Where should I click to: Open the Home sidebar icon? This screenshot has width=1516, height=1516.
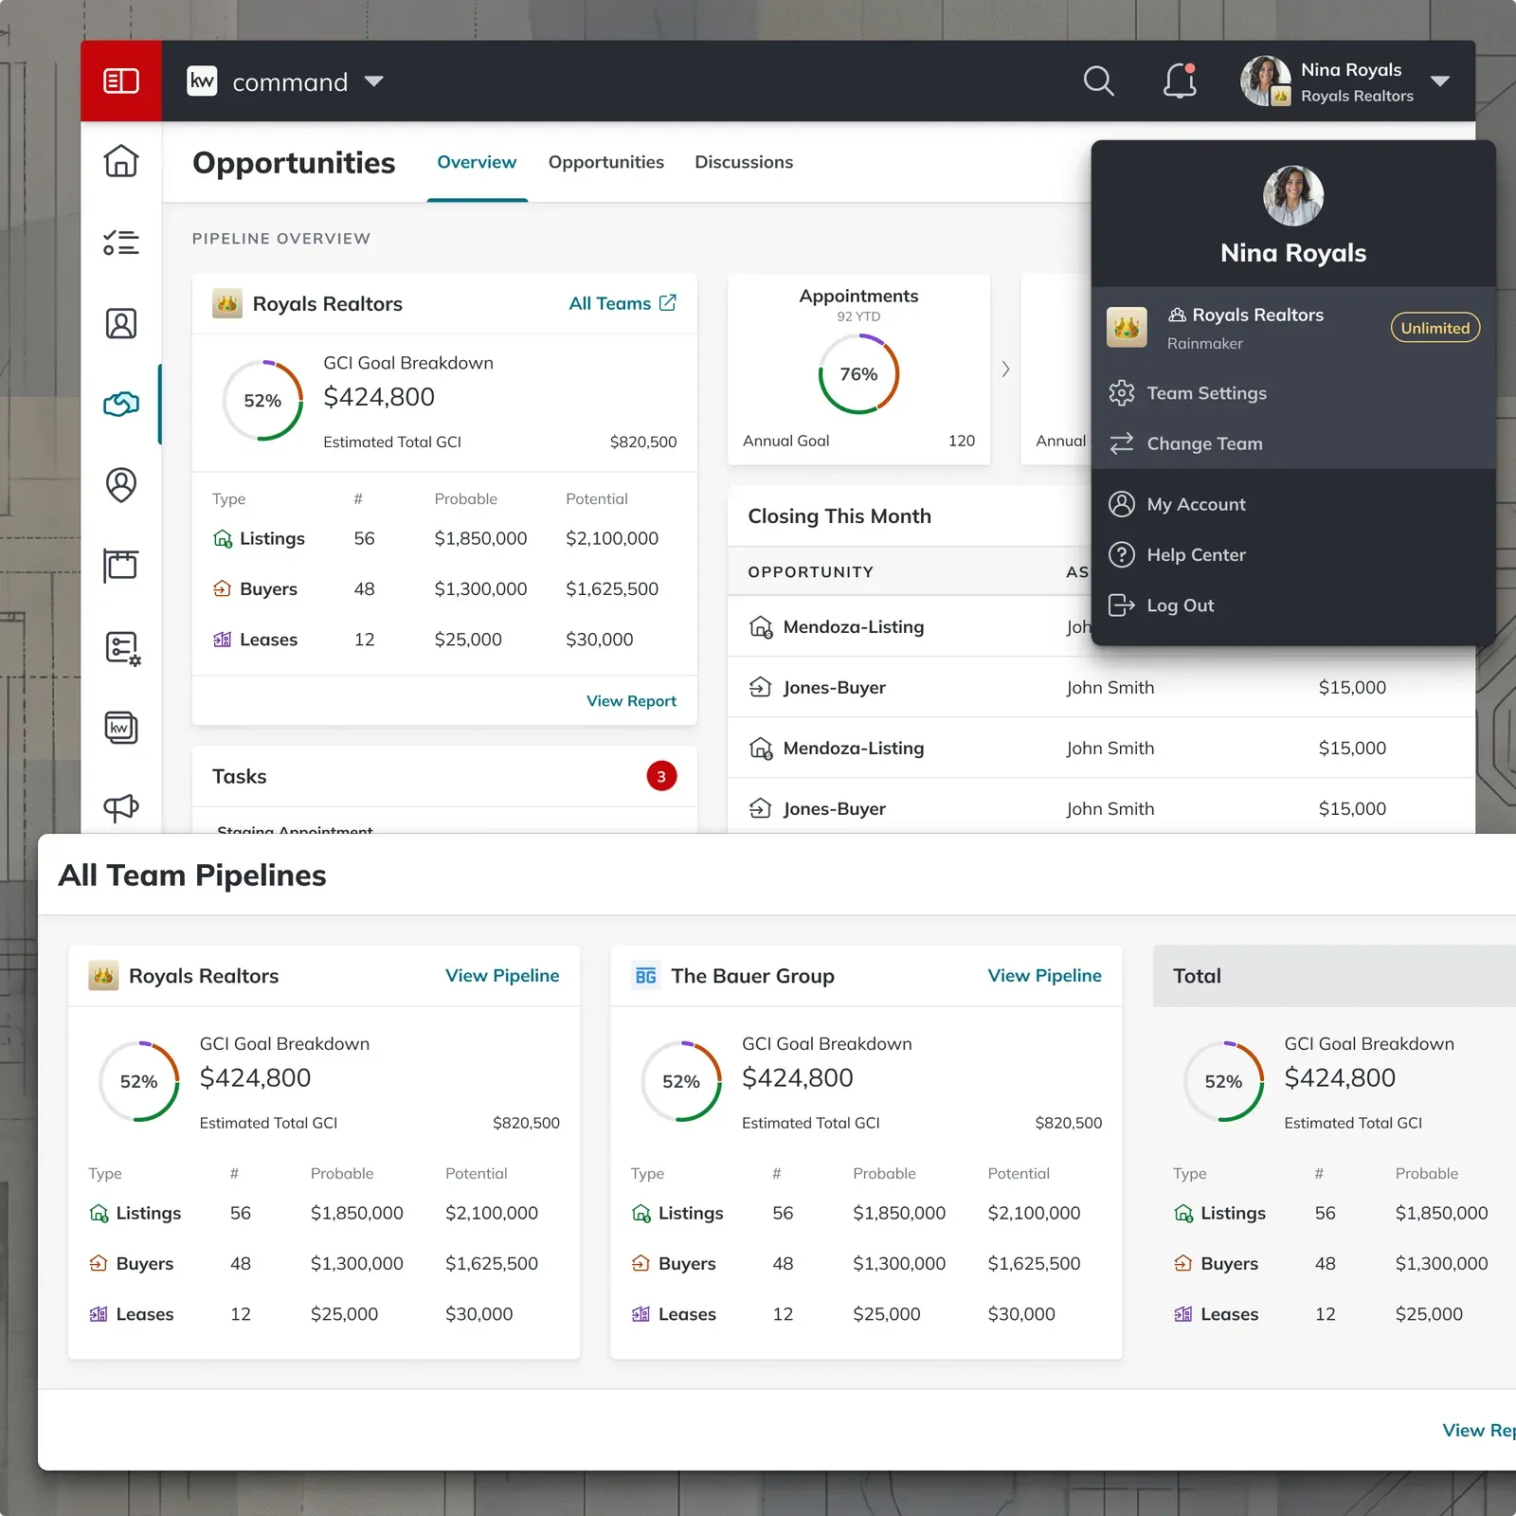pyautogui.click(x=121, y=161)
